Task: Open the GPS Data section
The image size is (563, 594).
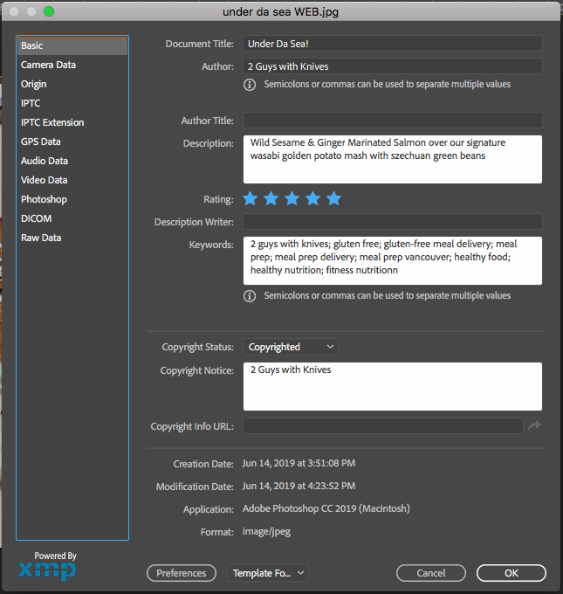Action: point(41,142)
